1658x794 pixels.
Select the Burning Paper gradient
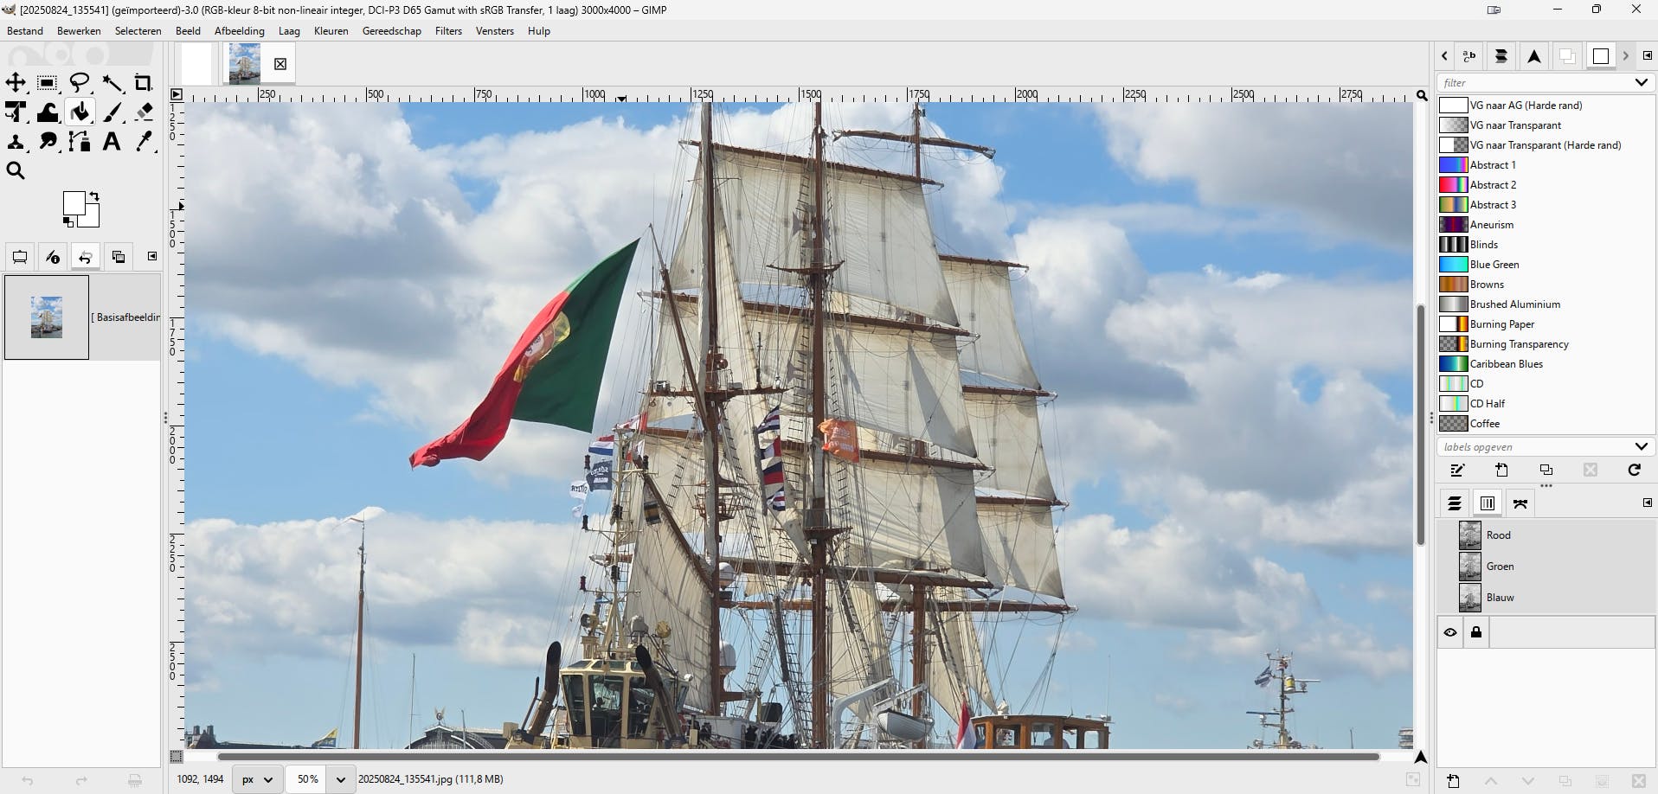[1546, 324]
